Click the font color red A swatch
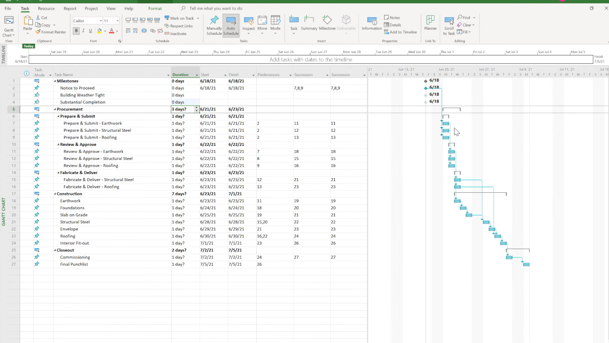The width and height of the screenshot is (609, 343). click(111, 31)
